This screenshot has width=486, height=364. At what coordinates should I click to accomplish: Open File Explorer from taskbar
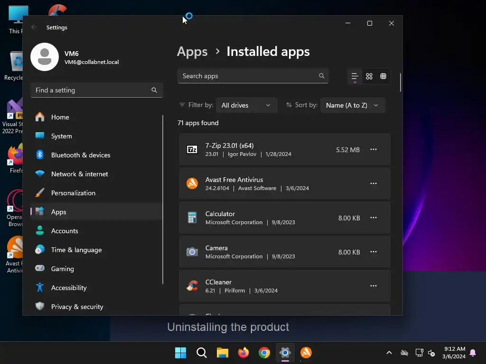(223, 353)
